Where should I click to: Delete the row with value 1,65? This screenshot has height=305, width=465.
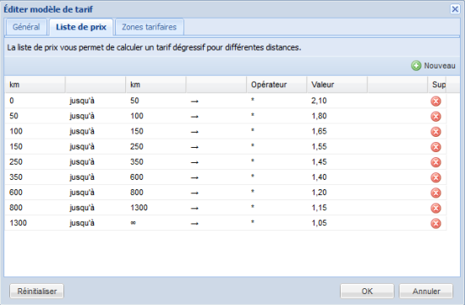click(x=435, y=132)
